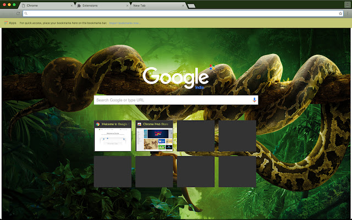
Task: Close the Extensions tab
Action: [127, 5]
